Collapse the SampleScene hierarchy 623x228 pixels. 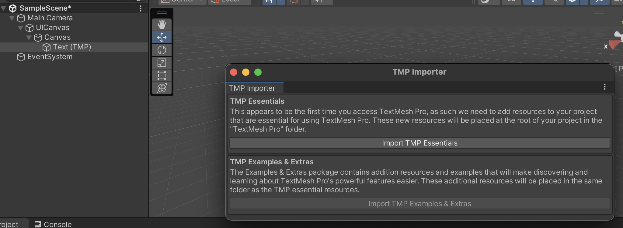click(x=3, y=8)
